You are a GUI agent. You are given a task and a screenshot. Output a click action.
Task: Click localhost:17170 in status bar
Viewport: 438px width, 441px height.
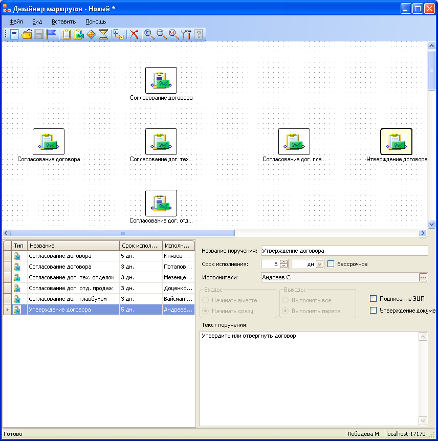click(406, 434)
